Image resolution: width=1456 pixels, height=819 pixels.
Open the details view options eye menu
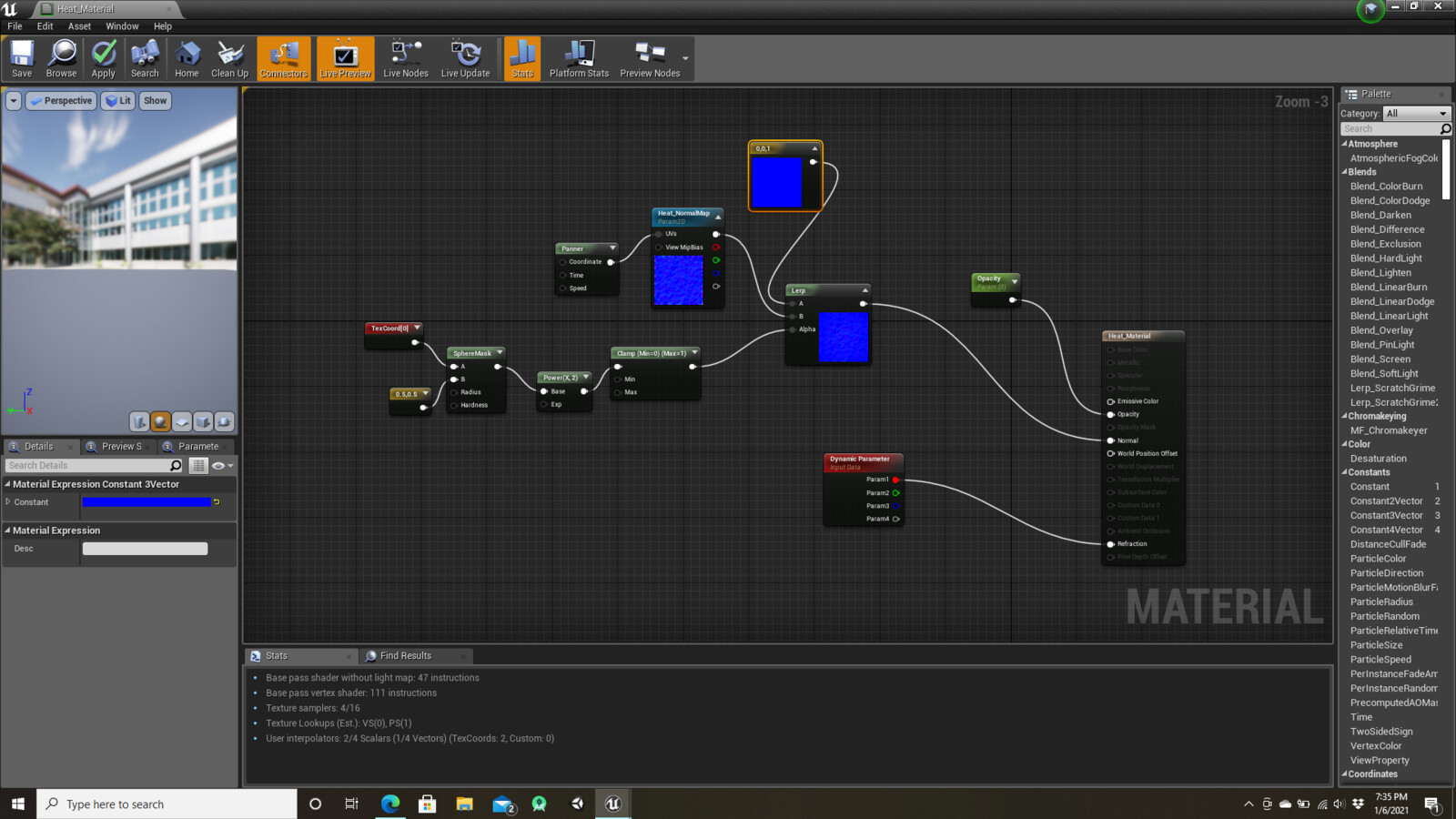[222, 466]
